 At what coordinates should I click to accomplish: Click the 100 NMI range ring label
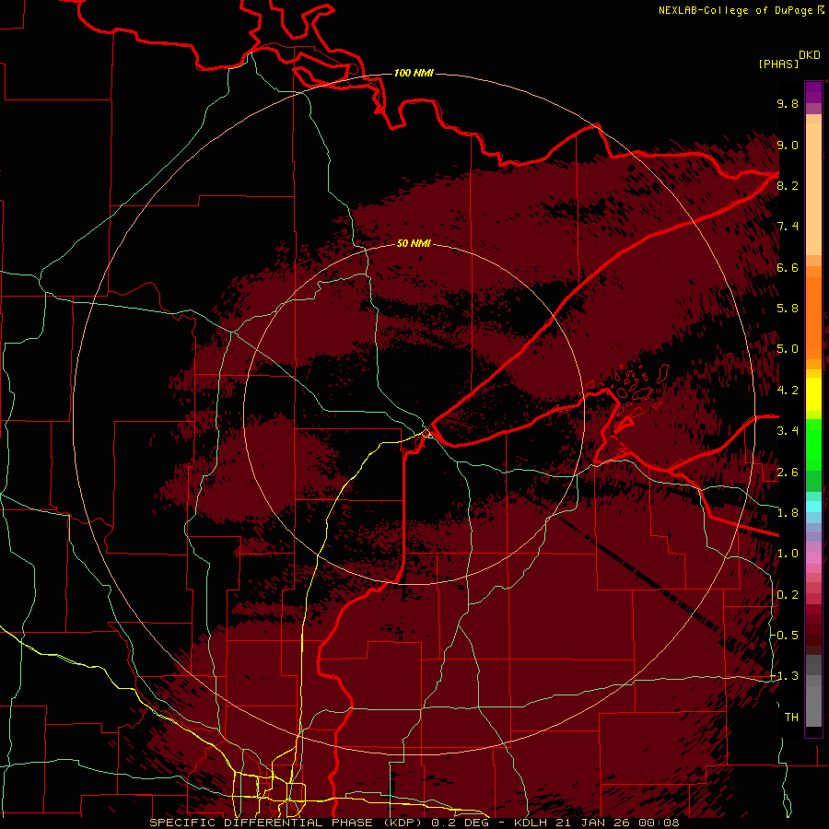pos(414,73)
